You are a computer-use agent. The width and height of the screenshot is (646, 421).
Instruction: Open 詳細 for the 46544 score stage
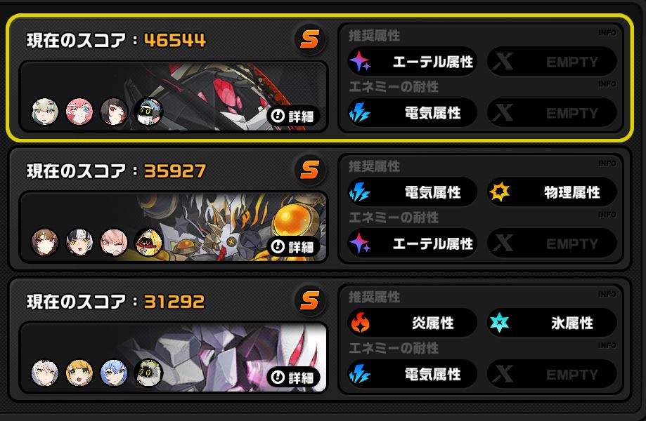coord(293,116)
